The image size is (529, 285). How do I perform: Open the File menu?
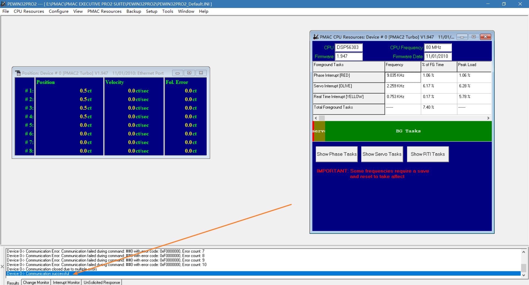click(5, 11)
